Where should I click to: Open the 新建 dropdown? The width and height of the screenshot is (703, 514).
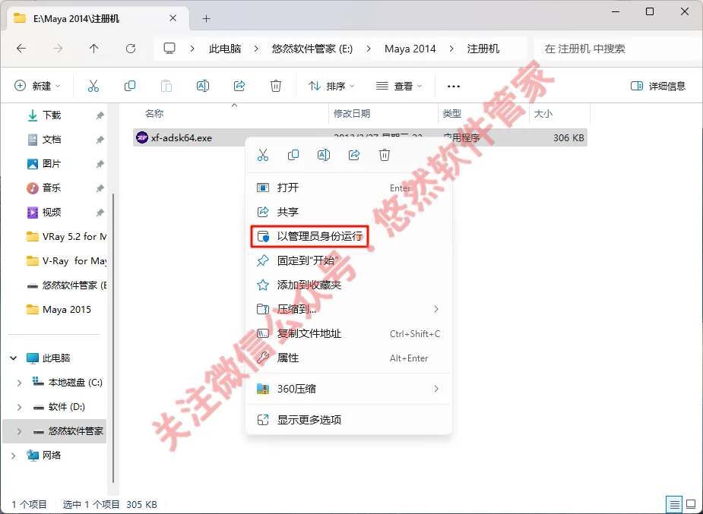[38, 86]
